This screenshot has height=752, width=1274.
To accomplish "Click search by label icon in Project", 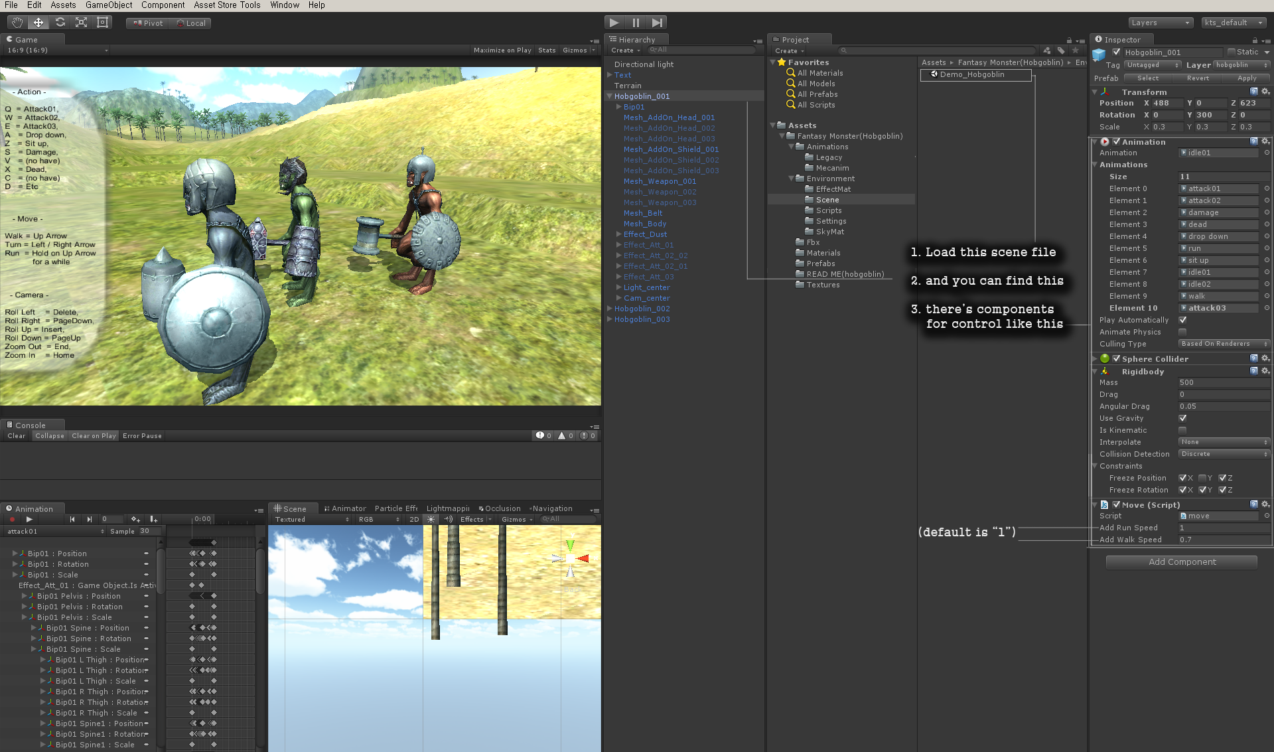I will tap(1061, 50).
